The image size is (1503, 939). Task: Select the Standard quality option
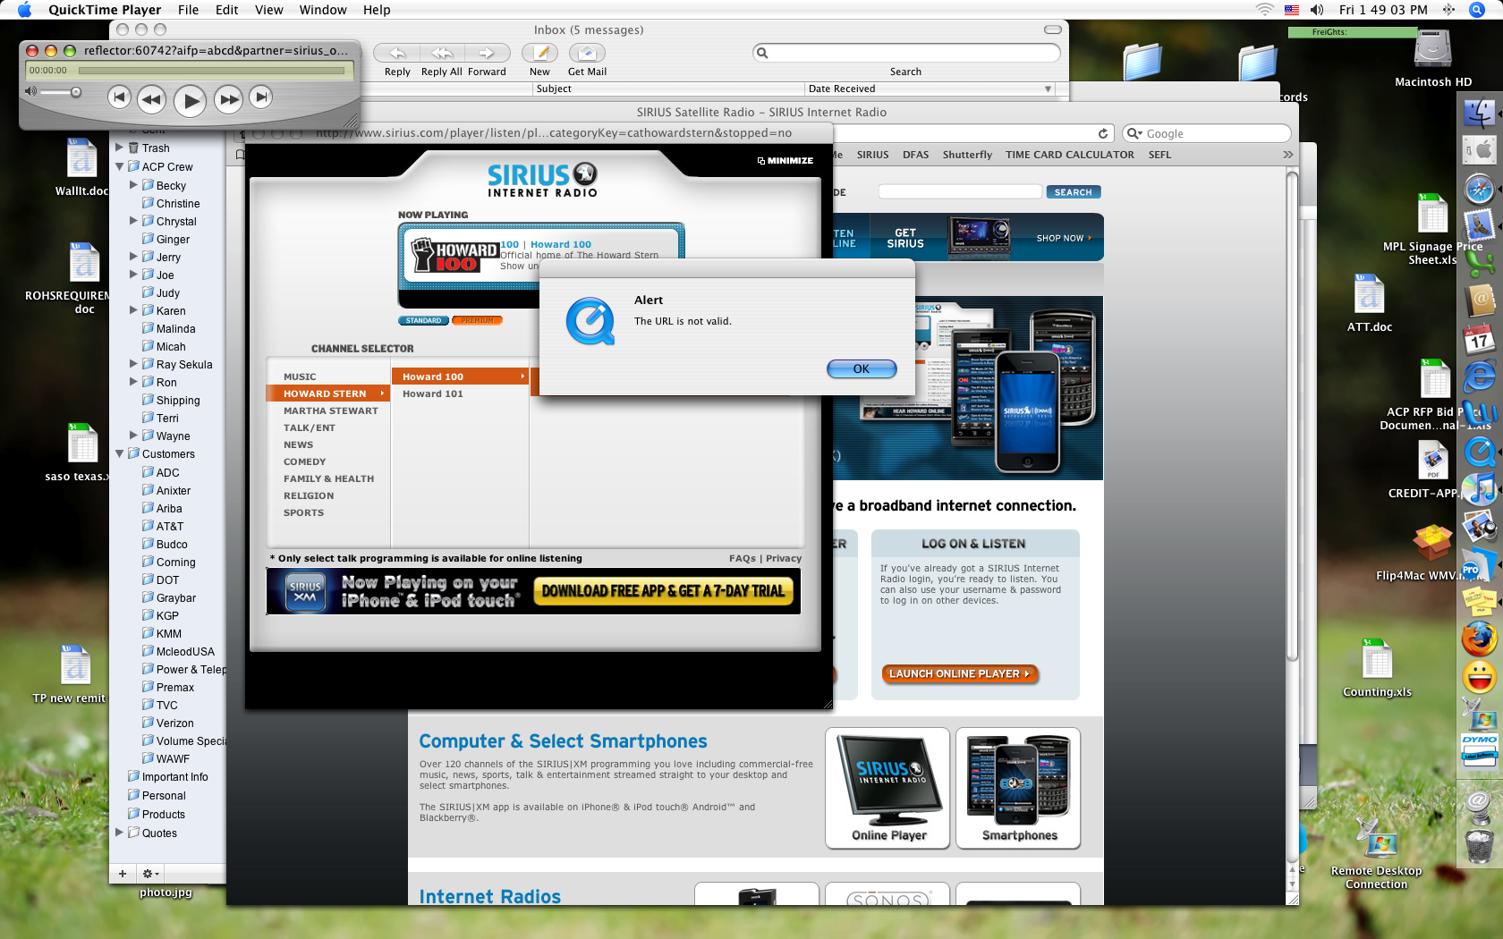(423, 320)
